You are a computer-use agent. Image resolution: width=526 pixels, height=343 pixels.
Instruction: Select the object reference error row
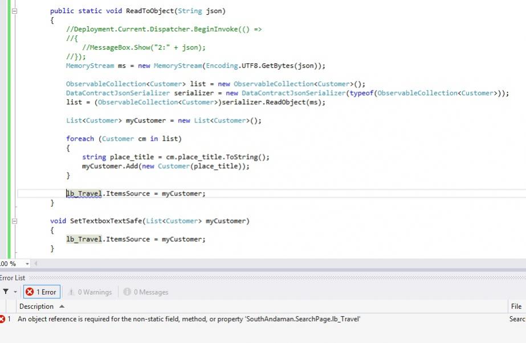pos(263,319)
